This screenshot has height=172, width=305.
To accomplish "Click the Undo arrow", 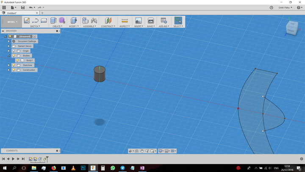I will click(x=31, y=8).
